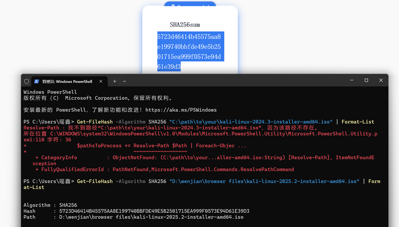The width and height of the screenshot is (399, 227).
Task: Click the $pathsToProcess += Resolve-Path line
Action: 162,146
